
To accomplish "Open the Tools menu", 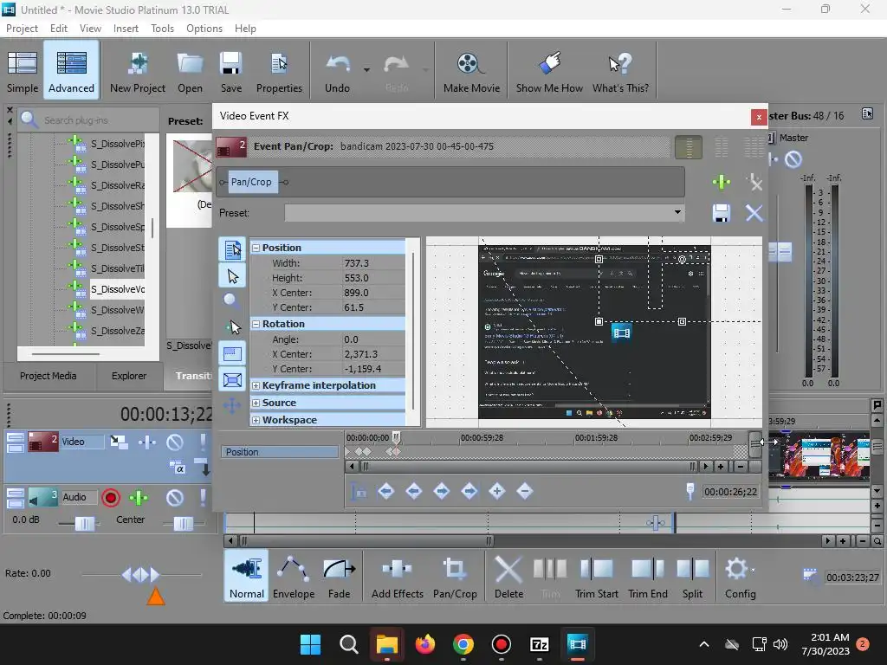I will pyautogui.click(x=162, y=29).
